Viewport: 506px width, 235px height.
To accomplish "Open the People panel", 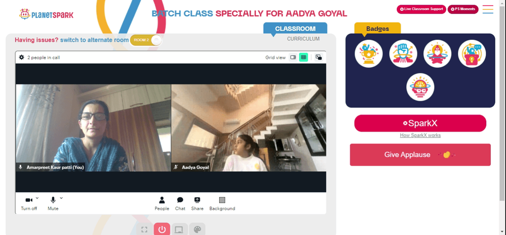I will coord(162,204).
